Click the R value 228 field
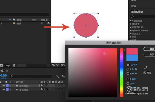 134,79
